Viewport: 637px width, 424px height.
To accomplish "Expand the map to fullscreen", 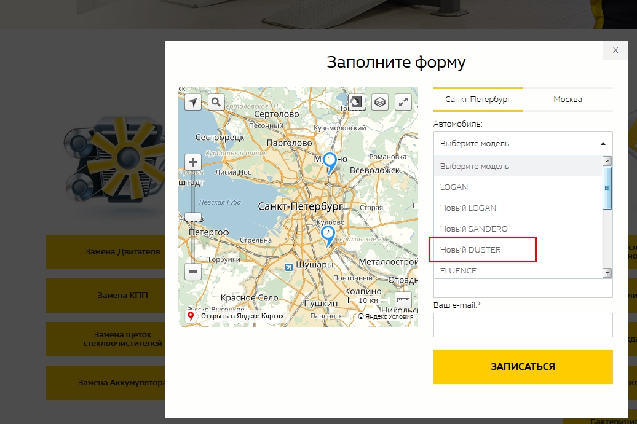I will pyautogui.click(x=403, y=102).
